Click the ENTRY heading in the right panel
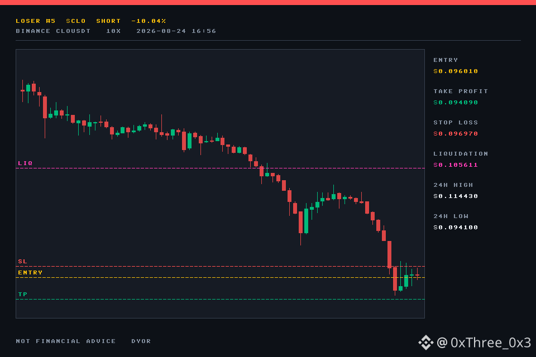Screen dimensions: 536x357 pyautogui.click(x=446, y=60)
